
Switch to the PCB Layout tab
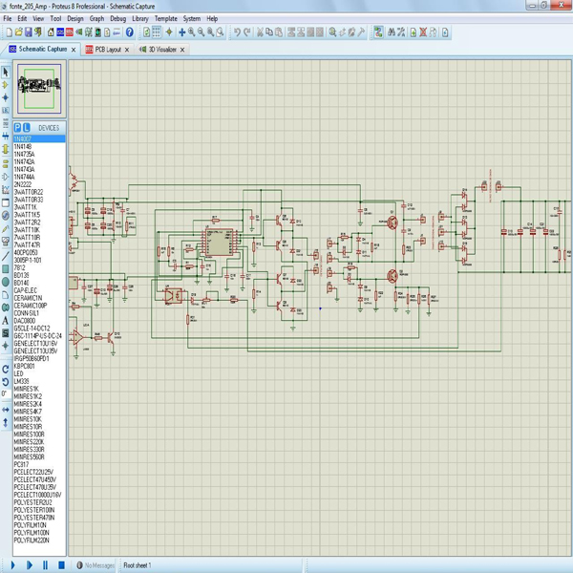pos(108,49)
